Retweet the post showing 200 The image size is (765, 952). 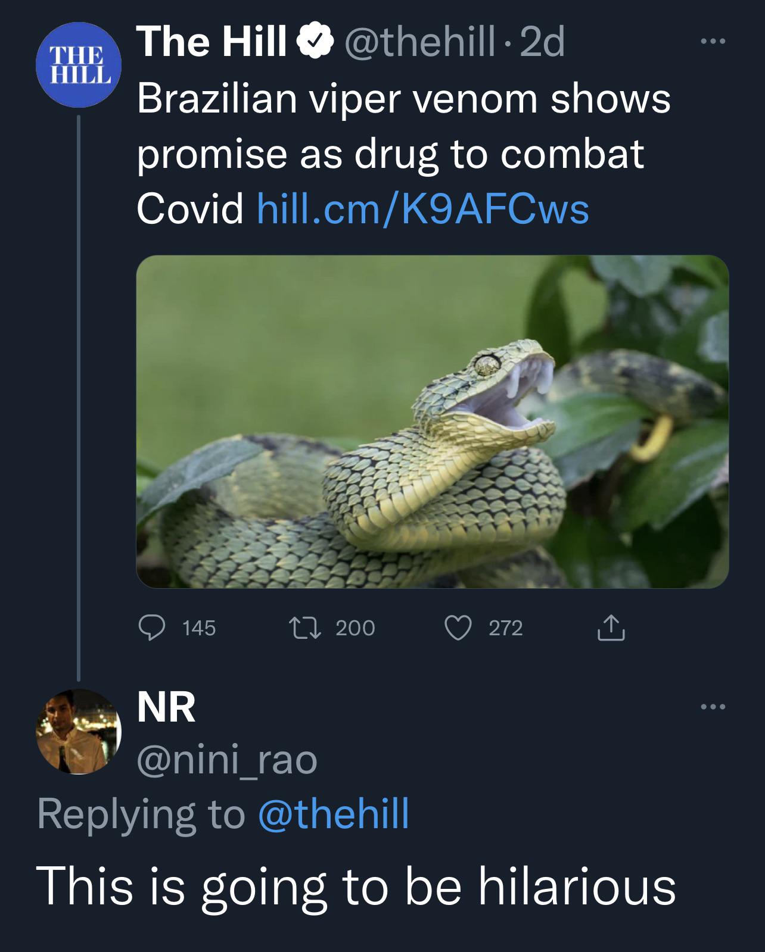305,628
